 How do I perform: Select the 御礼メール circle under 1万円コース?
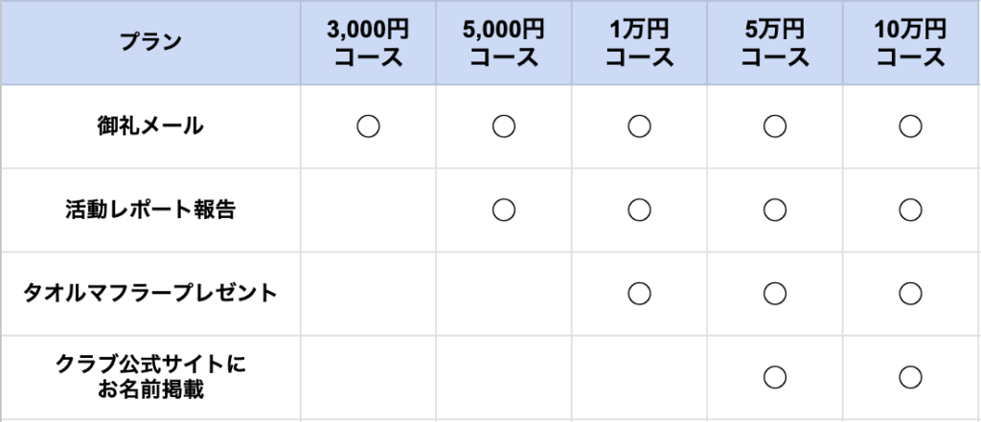click(x=639, y=125)
